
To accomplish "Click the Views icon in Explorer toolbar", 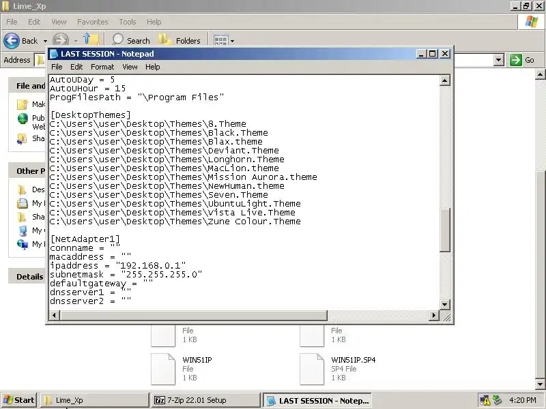I will tap(220, 41).
